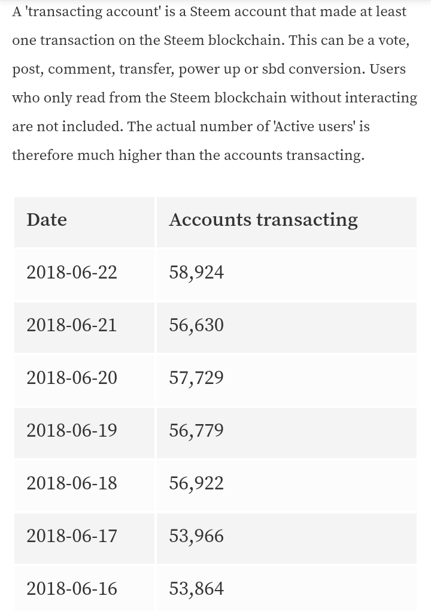This screenshot has width=431, height=611.
Task: Click the 57,729 accounts value
Action: 196,378
